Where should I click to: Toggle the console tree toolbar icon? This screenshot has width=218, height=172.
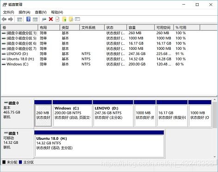pyautogui.click(x=19, y=19)
